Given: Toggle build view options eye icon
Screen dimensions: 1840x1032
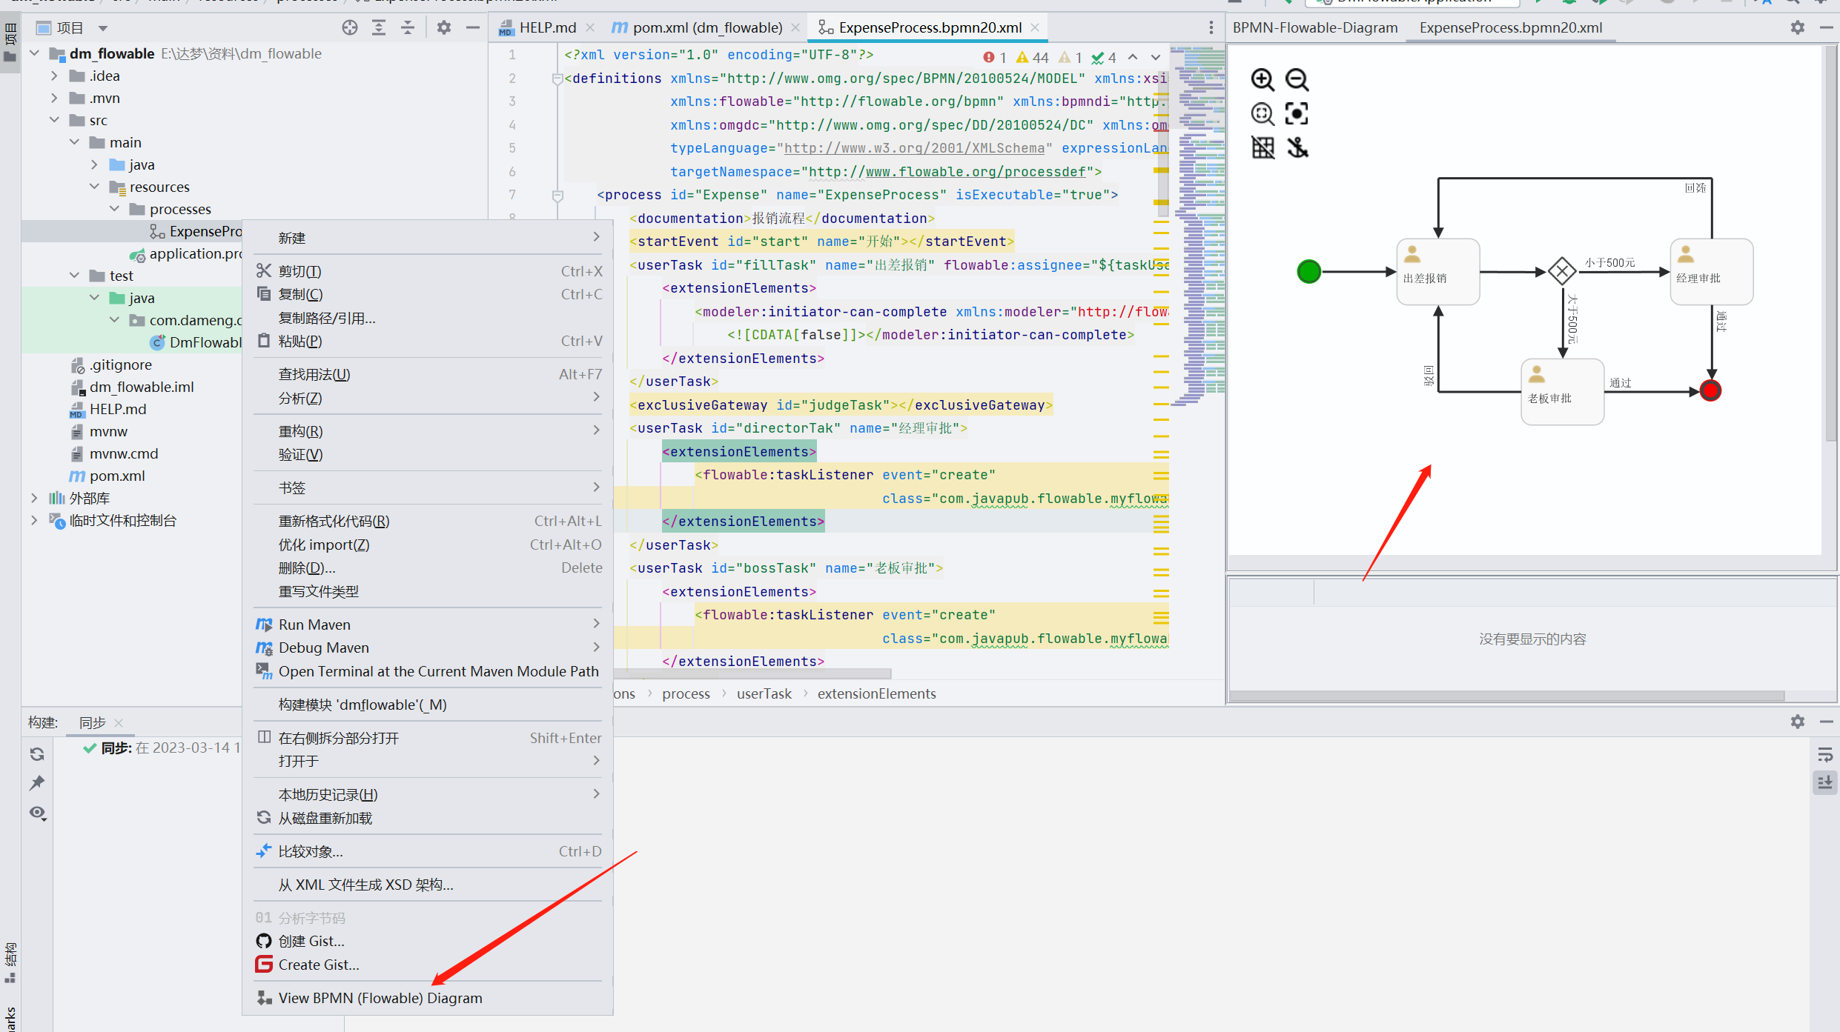Looking at the screenshot, I should 37,813.
